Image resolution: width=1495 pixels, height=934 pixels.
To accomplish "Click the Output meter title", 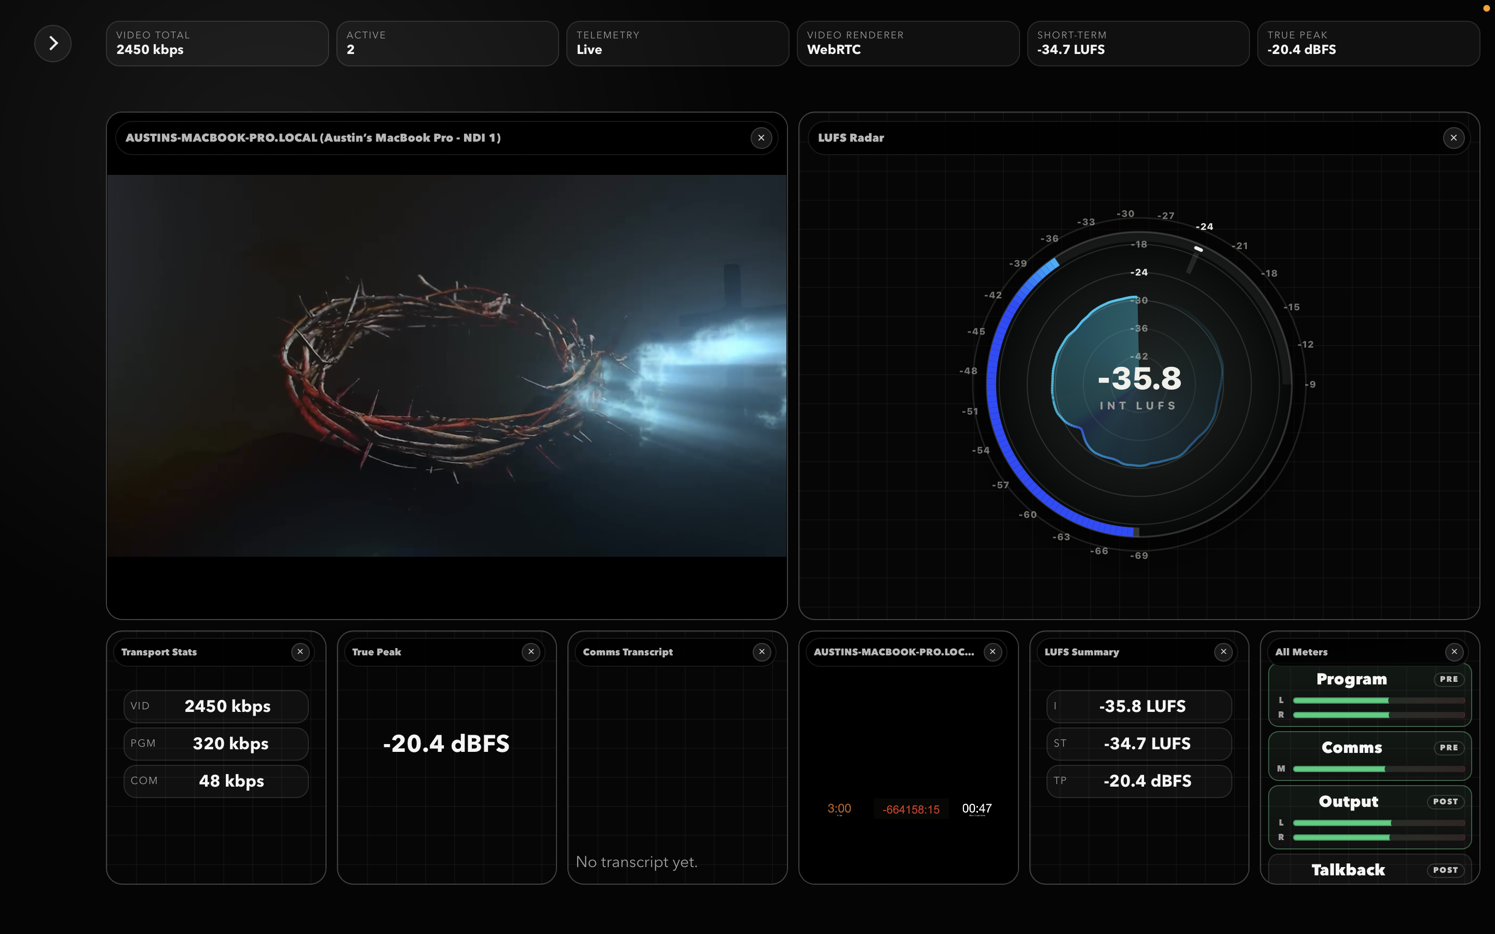I will pyautogui.click(x=1349, y=802).
